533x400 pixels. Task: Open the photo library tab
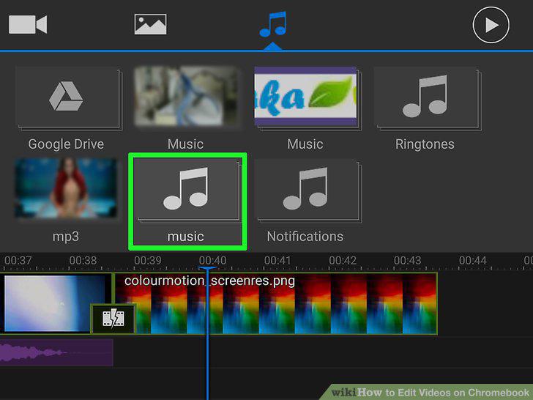click(150, 24)
